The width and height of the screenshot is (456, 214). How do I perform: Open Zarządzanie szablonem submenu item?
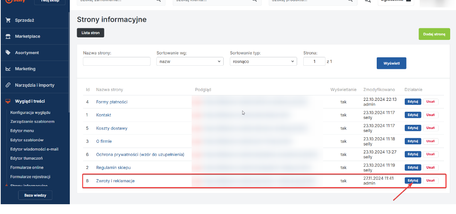32,122
